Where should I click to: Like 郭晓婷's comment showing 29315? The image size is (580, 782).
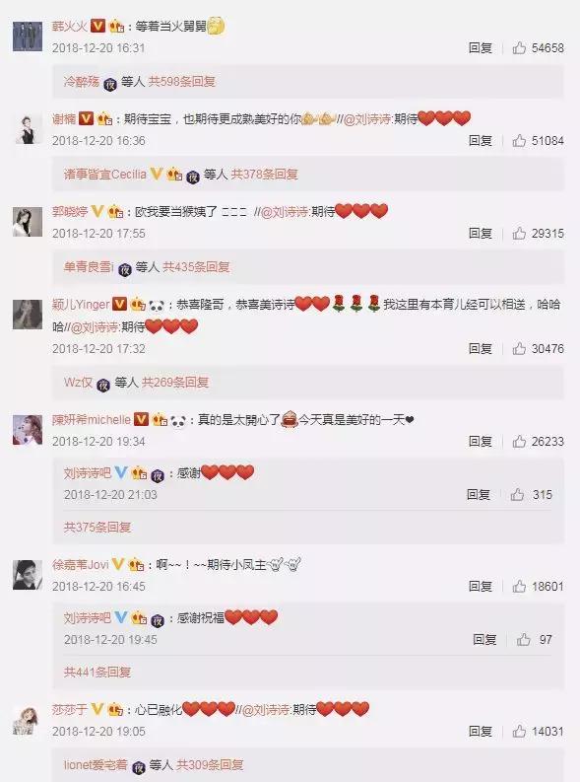(519, 234)
